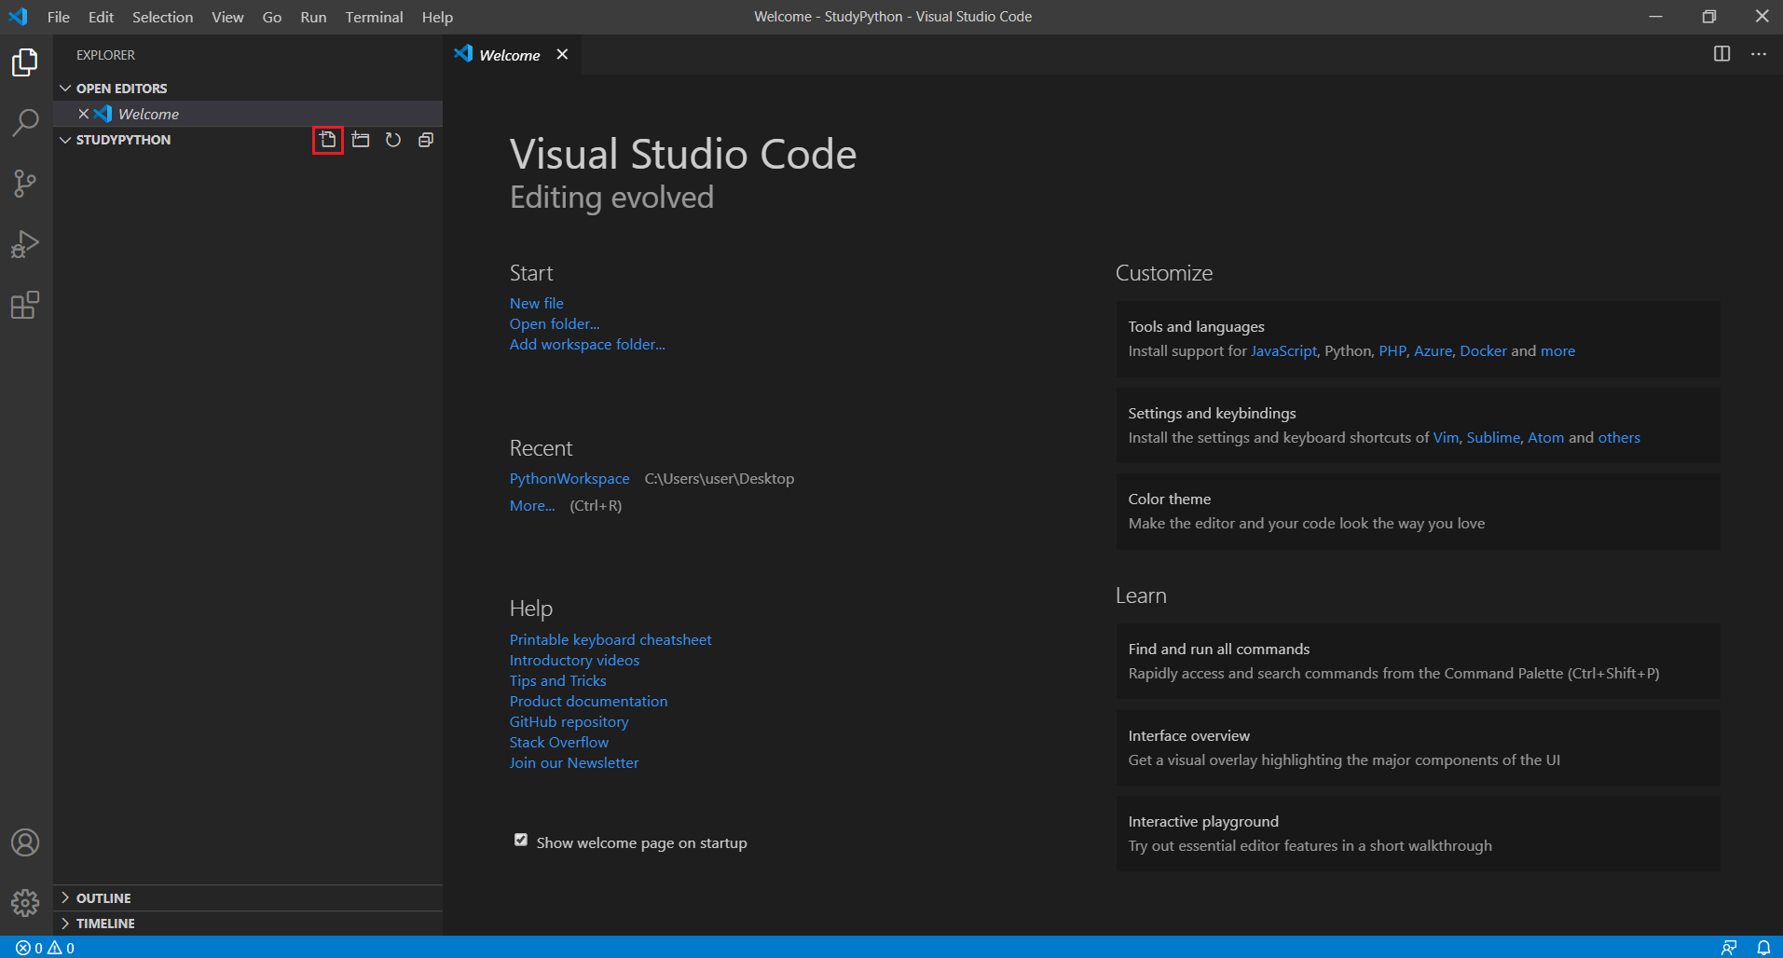This screenshot has width=1783, height=958.
Task: Close the Welcome tab
Action: tap(562, 54)
